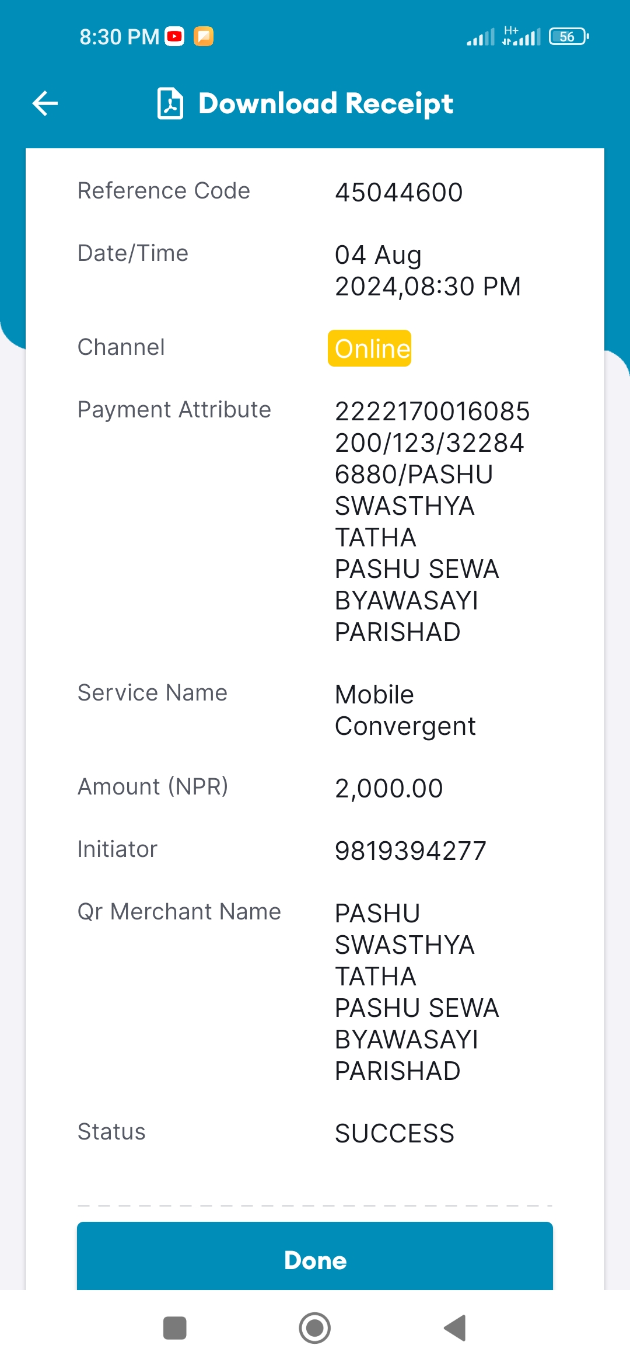Tap the battery indicator showing 56
The width and height of the screenshot is (630, 1366).
569,37
